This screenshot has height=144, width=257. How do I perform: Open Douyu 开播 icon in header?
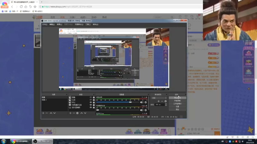[x=192, y=17]
